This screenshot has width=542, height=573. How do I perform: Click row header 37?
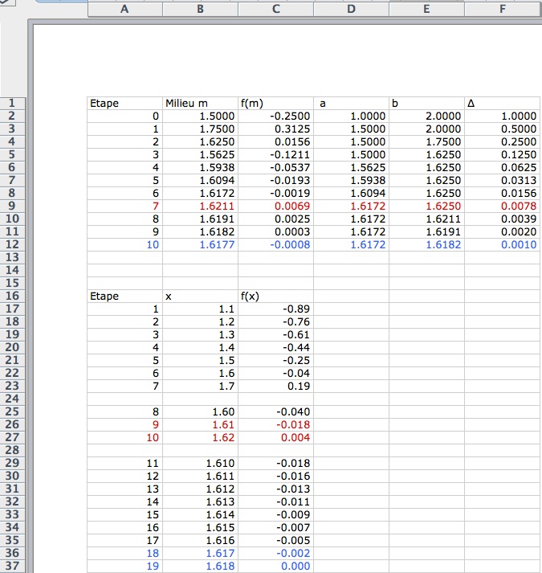click(14, 566)
